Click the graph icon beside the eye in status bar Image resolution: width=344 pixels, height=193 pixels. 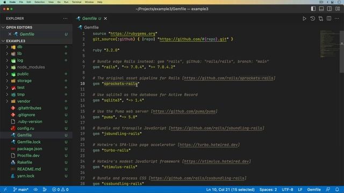pyautogui.click(x=45, y=189)
